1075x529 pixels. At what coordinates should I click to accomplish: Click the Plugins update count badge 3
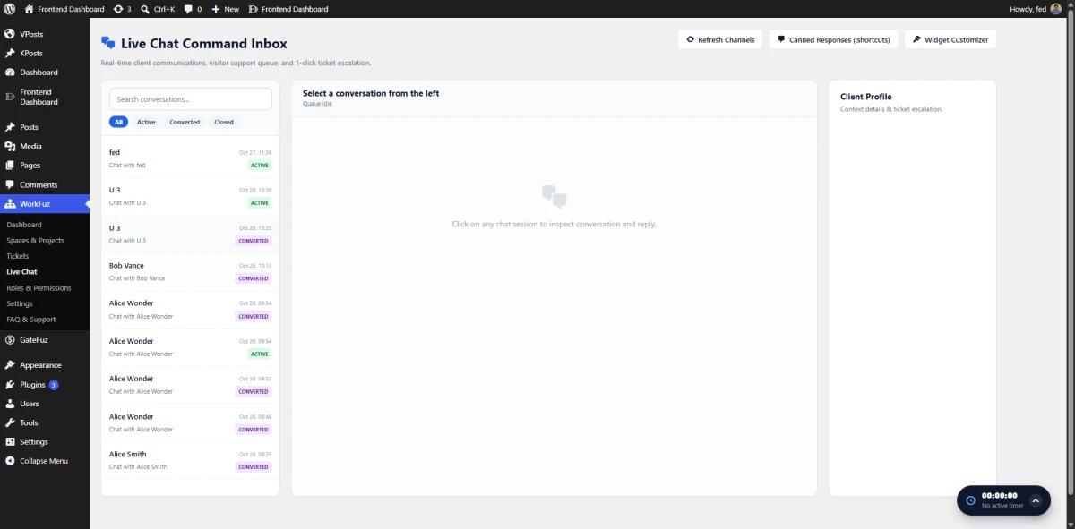(54, 385)
